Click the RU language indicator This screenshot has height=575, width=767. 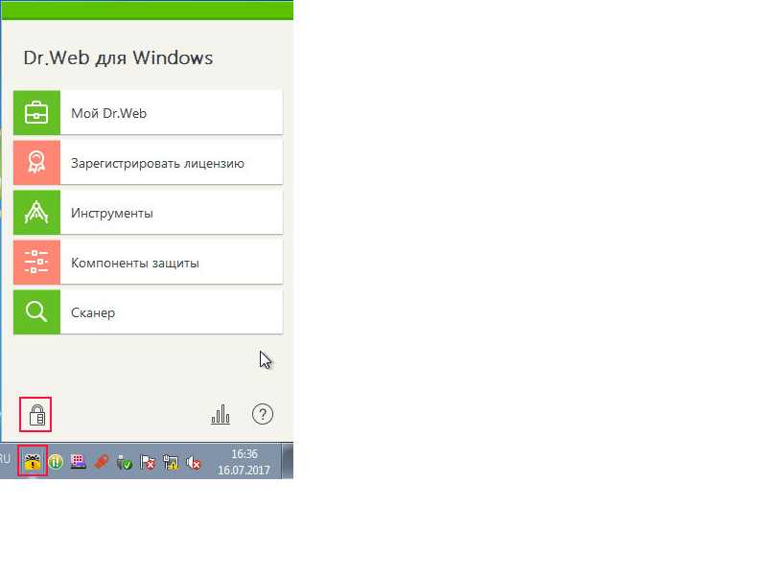tap(5, 459)
